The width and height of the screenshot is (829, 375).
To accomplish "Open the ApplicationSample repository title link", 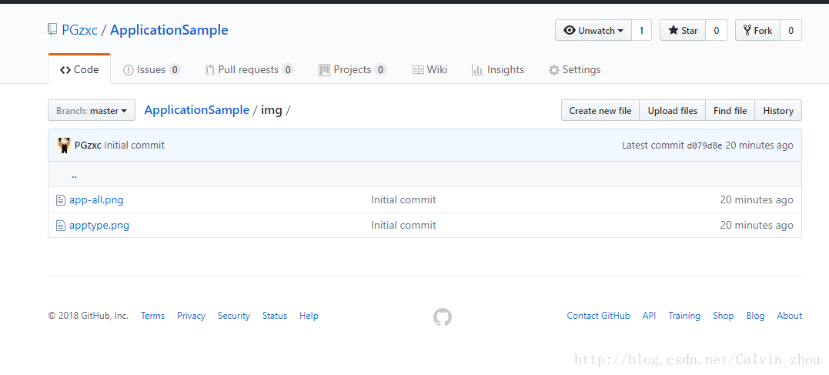I will 169,30.
